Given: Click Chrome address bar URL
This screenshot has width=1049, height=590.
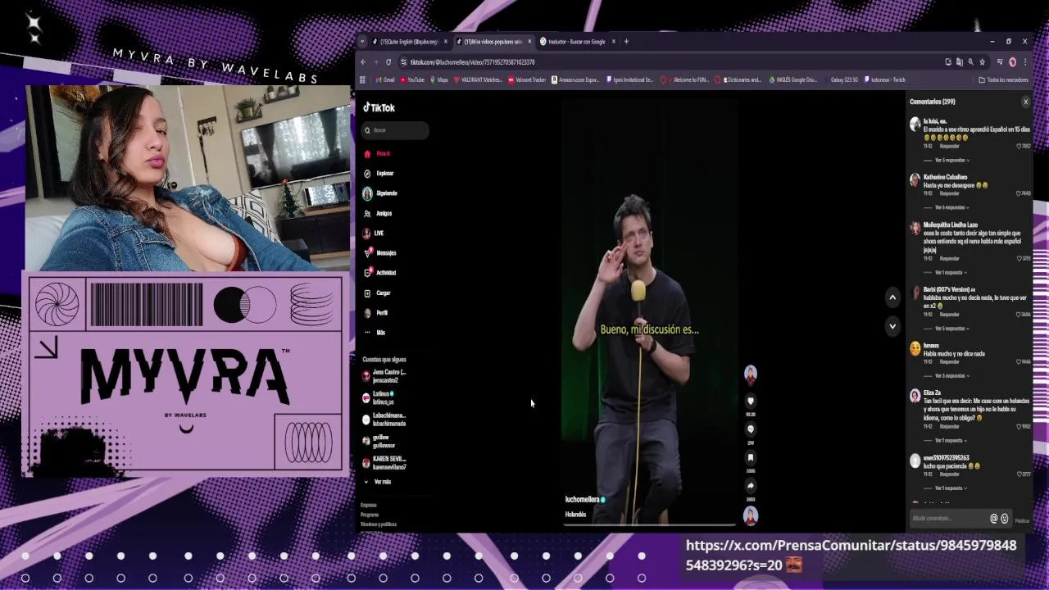Looking at the screenshot, I should coord(472,62).
